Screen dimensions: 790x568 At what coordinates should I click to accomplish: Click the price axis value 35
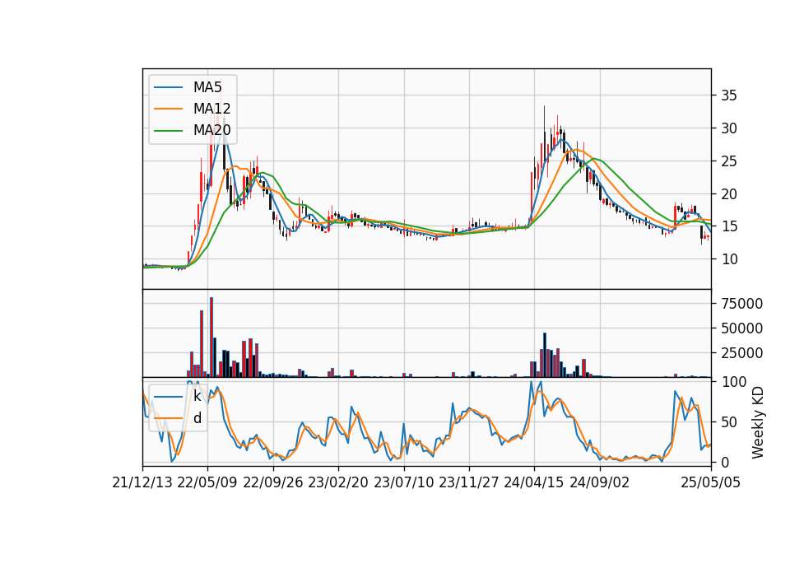[729, 95]
